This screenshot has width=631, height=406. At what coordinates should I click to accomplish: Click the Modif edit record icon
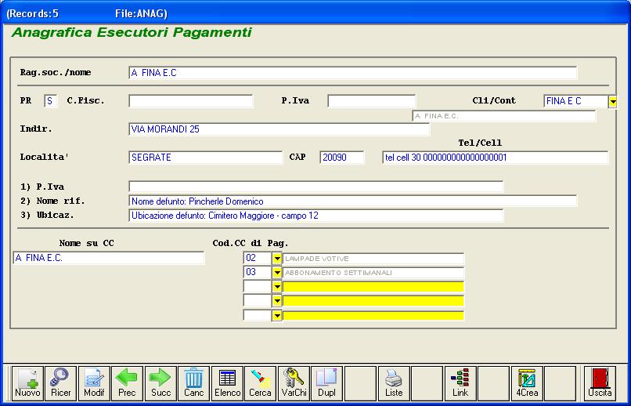pos(94,383)
